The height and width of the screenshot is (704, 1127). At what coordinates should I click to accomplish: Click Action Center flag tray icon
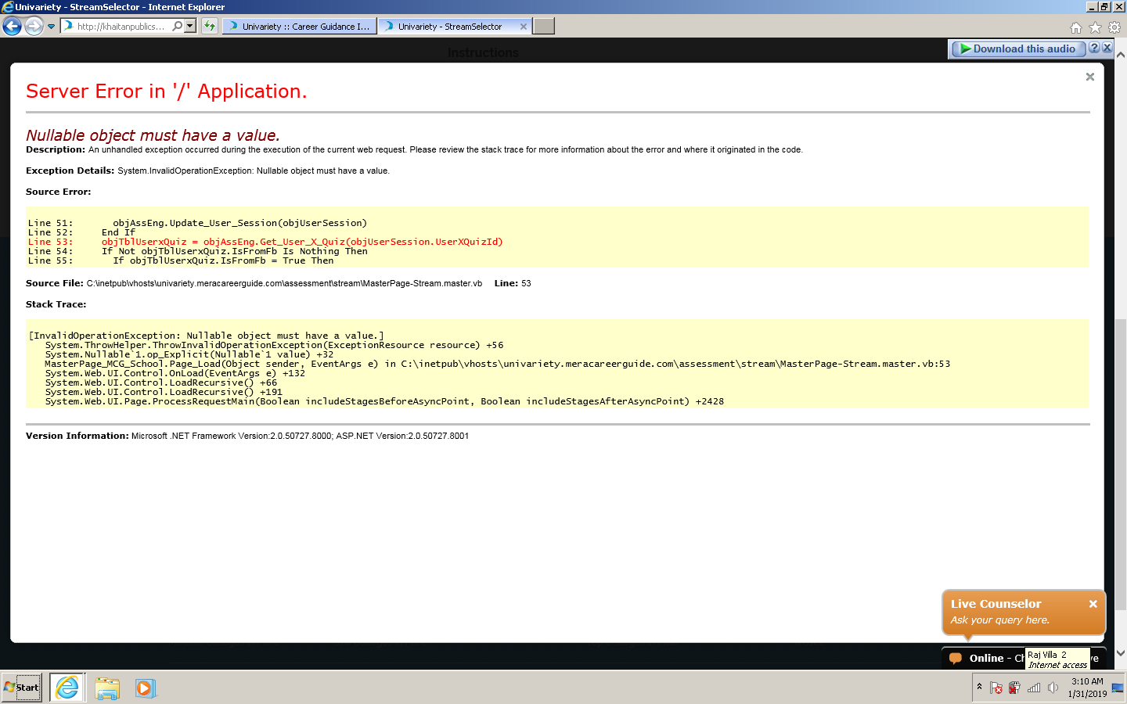click(996, 688)
